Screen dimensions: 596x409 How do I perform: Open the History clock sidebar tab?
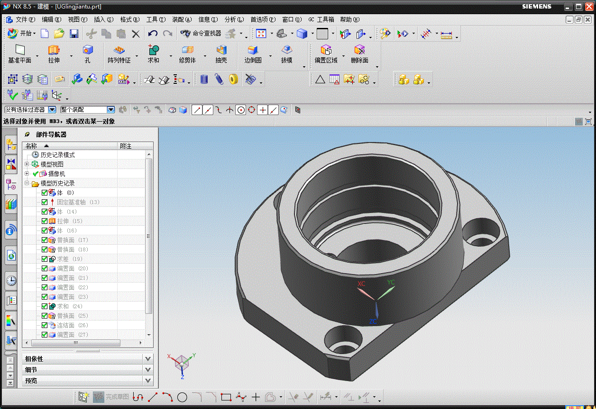[x=11, y=281]
